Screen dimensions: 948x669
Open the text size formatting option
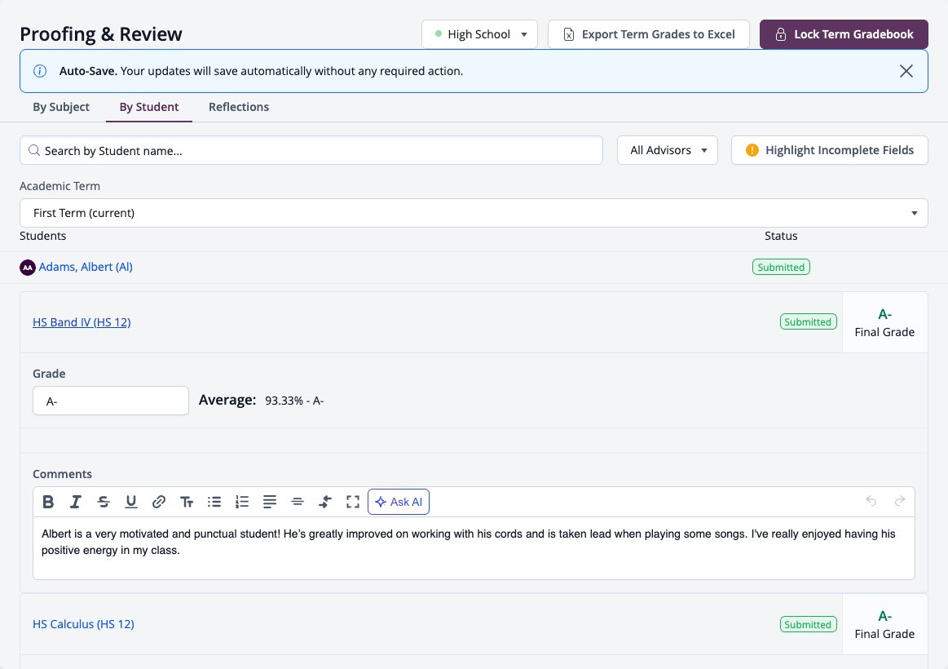point(186,502)
